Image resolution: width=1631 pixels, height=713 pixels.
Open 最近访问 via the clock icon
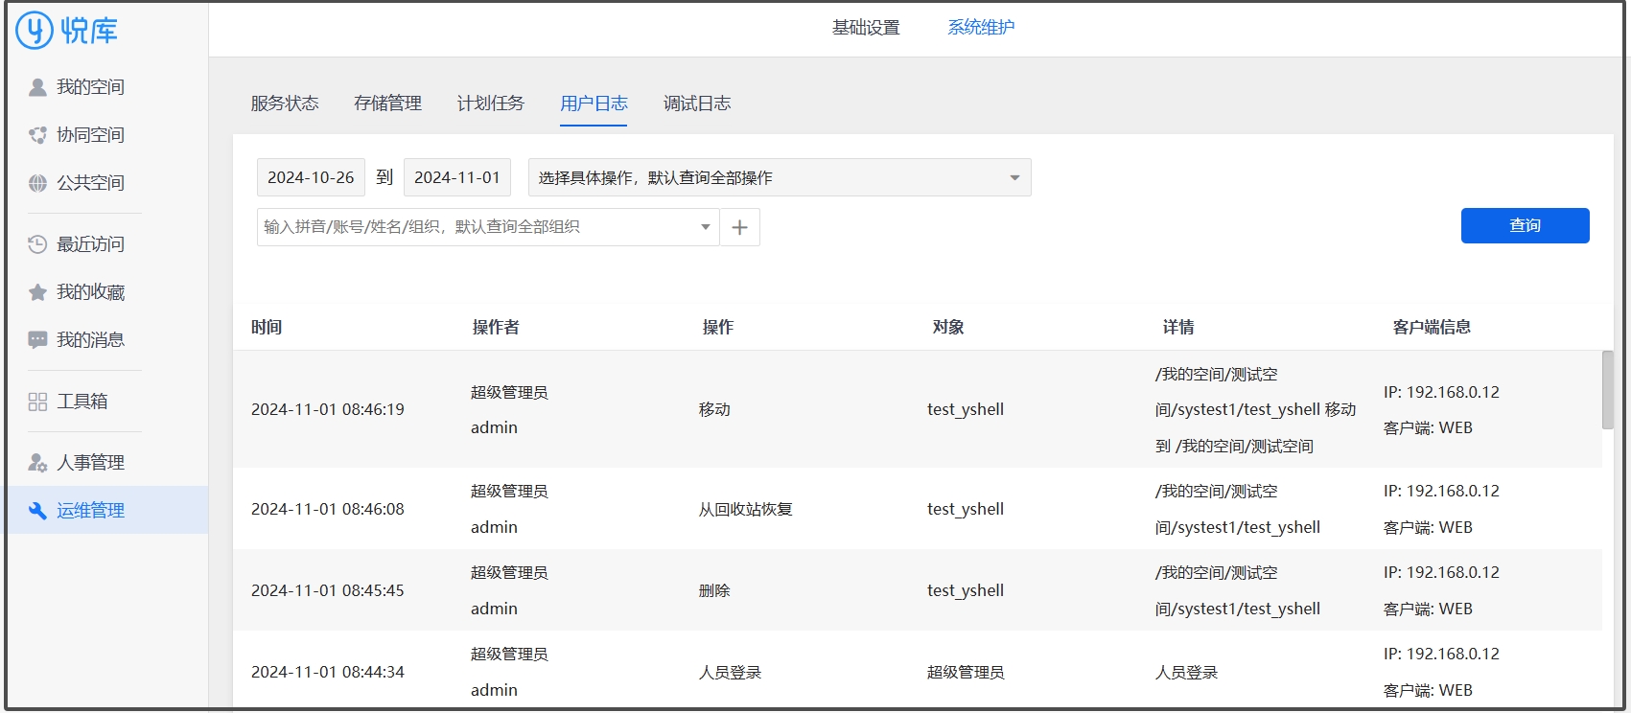[x=37, y=244]
